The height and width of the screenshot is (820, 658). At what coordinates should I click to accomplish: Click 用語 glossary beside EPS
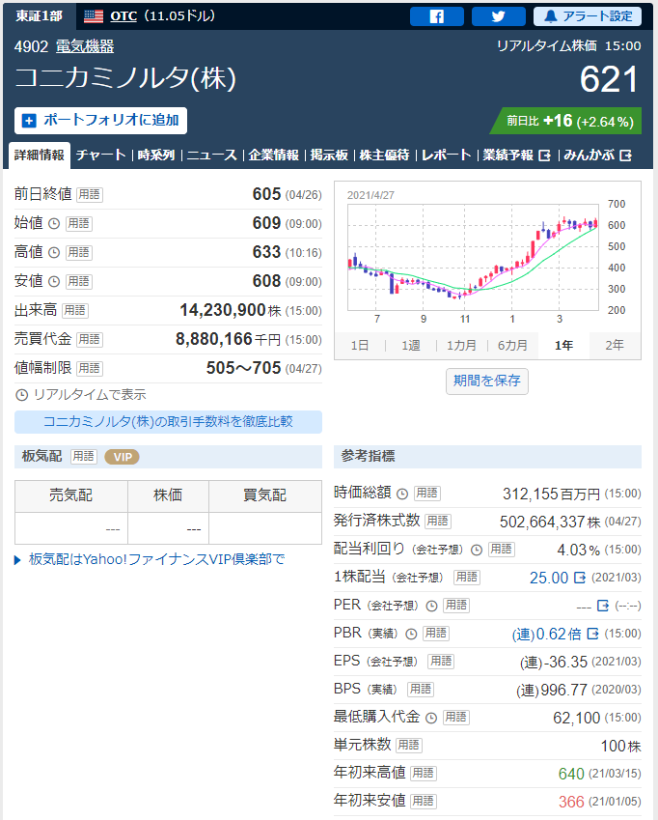441,662
